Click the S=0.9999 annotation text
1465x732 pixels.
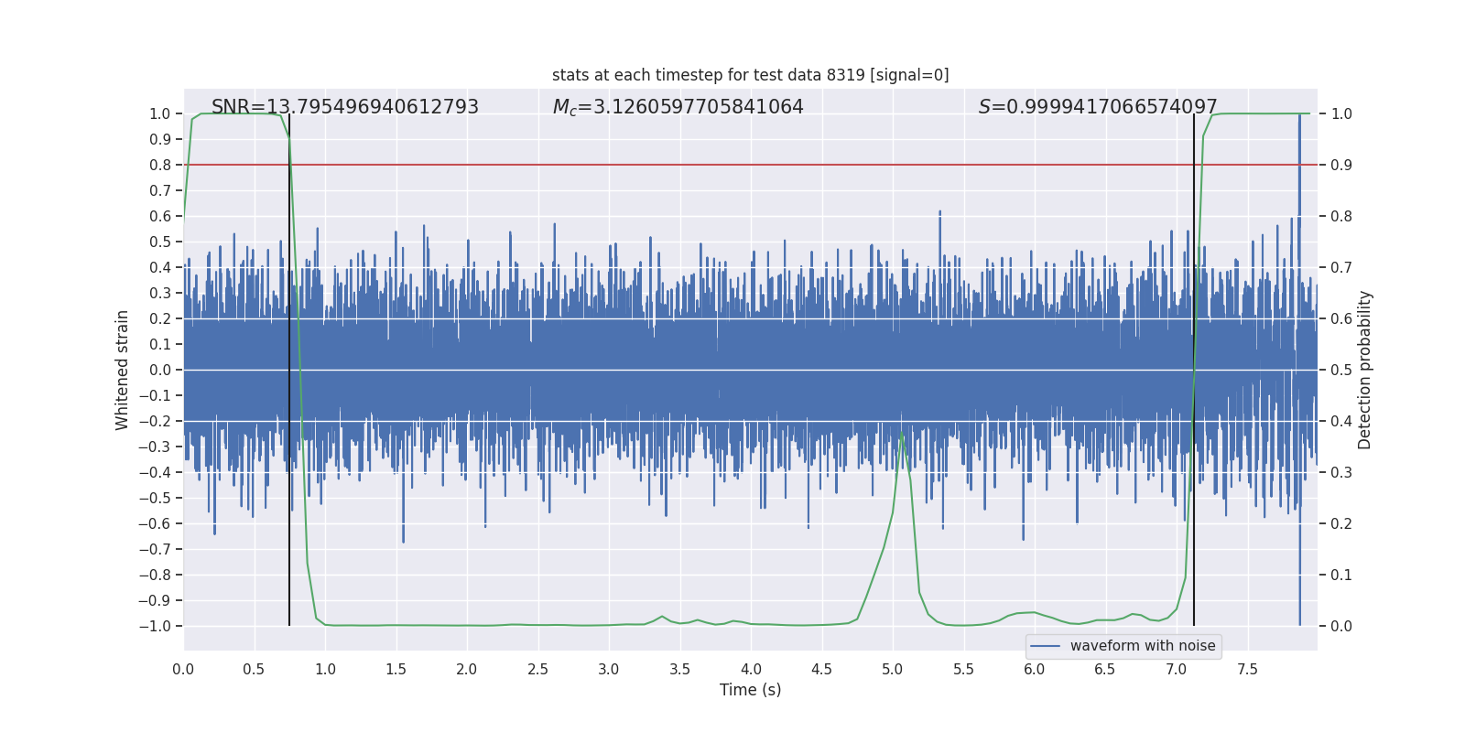coord(1097,107)
